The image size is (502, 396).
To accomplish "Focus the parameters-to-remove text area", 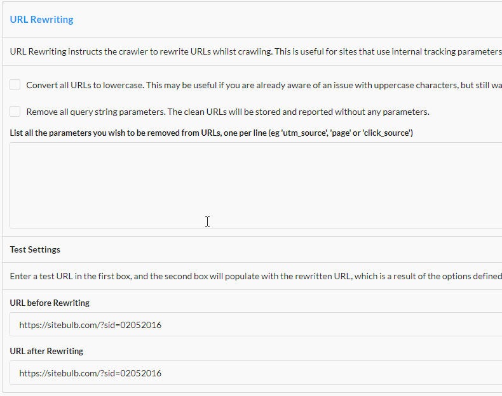I will (256, 185).
